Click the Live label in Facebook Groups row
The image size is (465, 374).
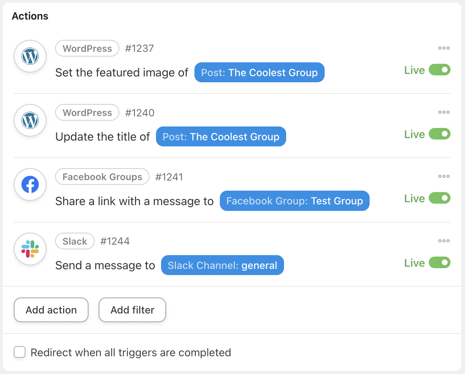coord(415,198)
